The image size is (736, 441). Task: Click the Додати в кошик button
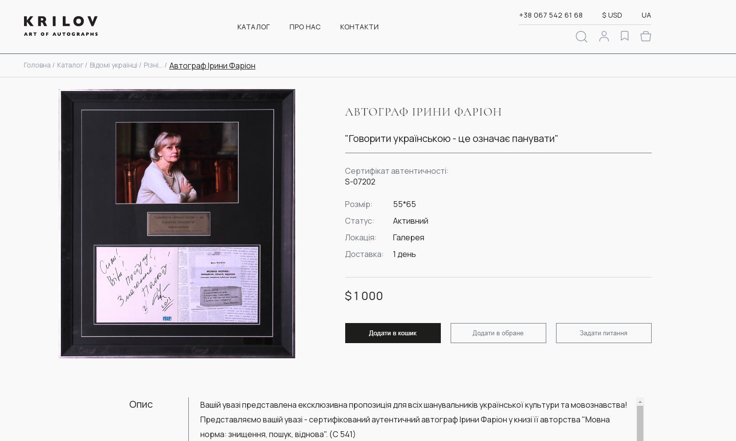pyautogui.click(x=393, y=333)
